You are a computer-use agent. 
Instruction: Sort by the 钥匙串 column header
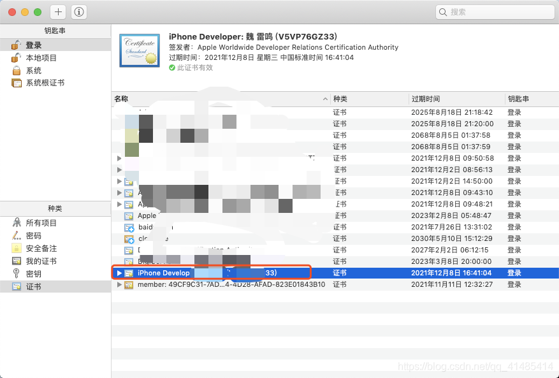coord(532,99)
